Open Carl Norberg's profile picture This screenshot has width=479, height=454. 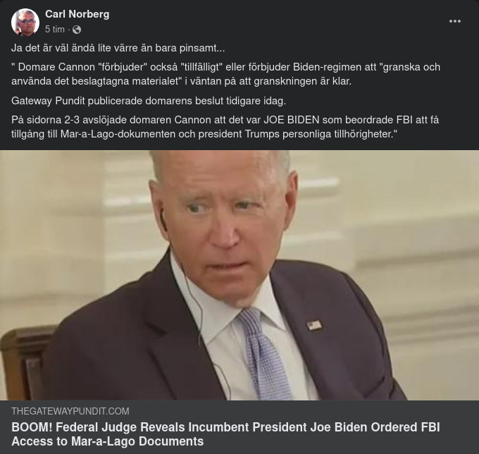click(x=25, y=22)
